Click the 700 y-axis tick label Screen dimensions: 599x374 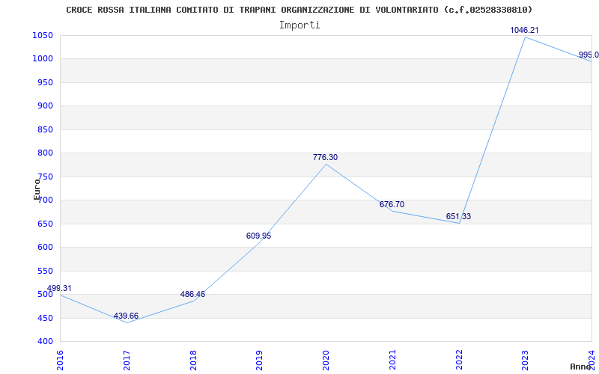coord(45,200)
